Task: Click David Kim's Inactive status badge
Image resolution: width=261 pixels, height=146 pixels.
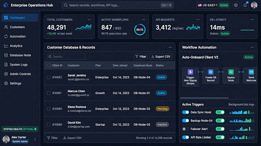Action: (162, 124)
